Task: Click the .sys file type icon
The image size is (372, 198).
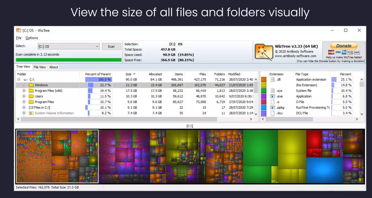Action: [273, 91]
